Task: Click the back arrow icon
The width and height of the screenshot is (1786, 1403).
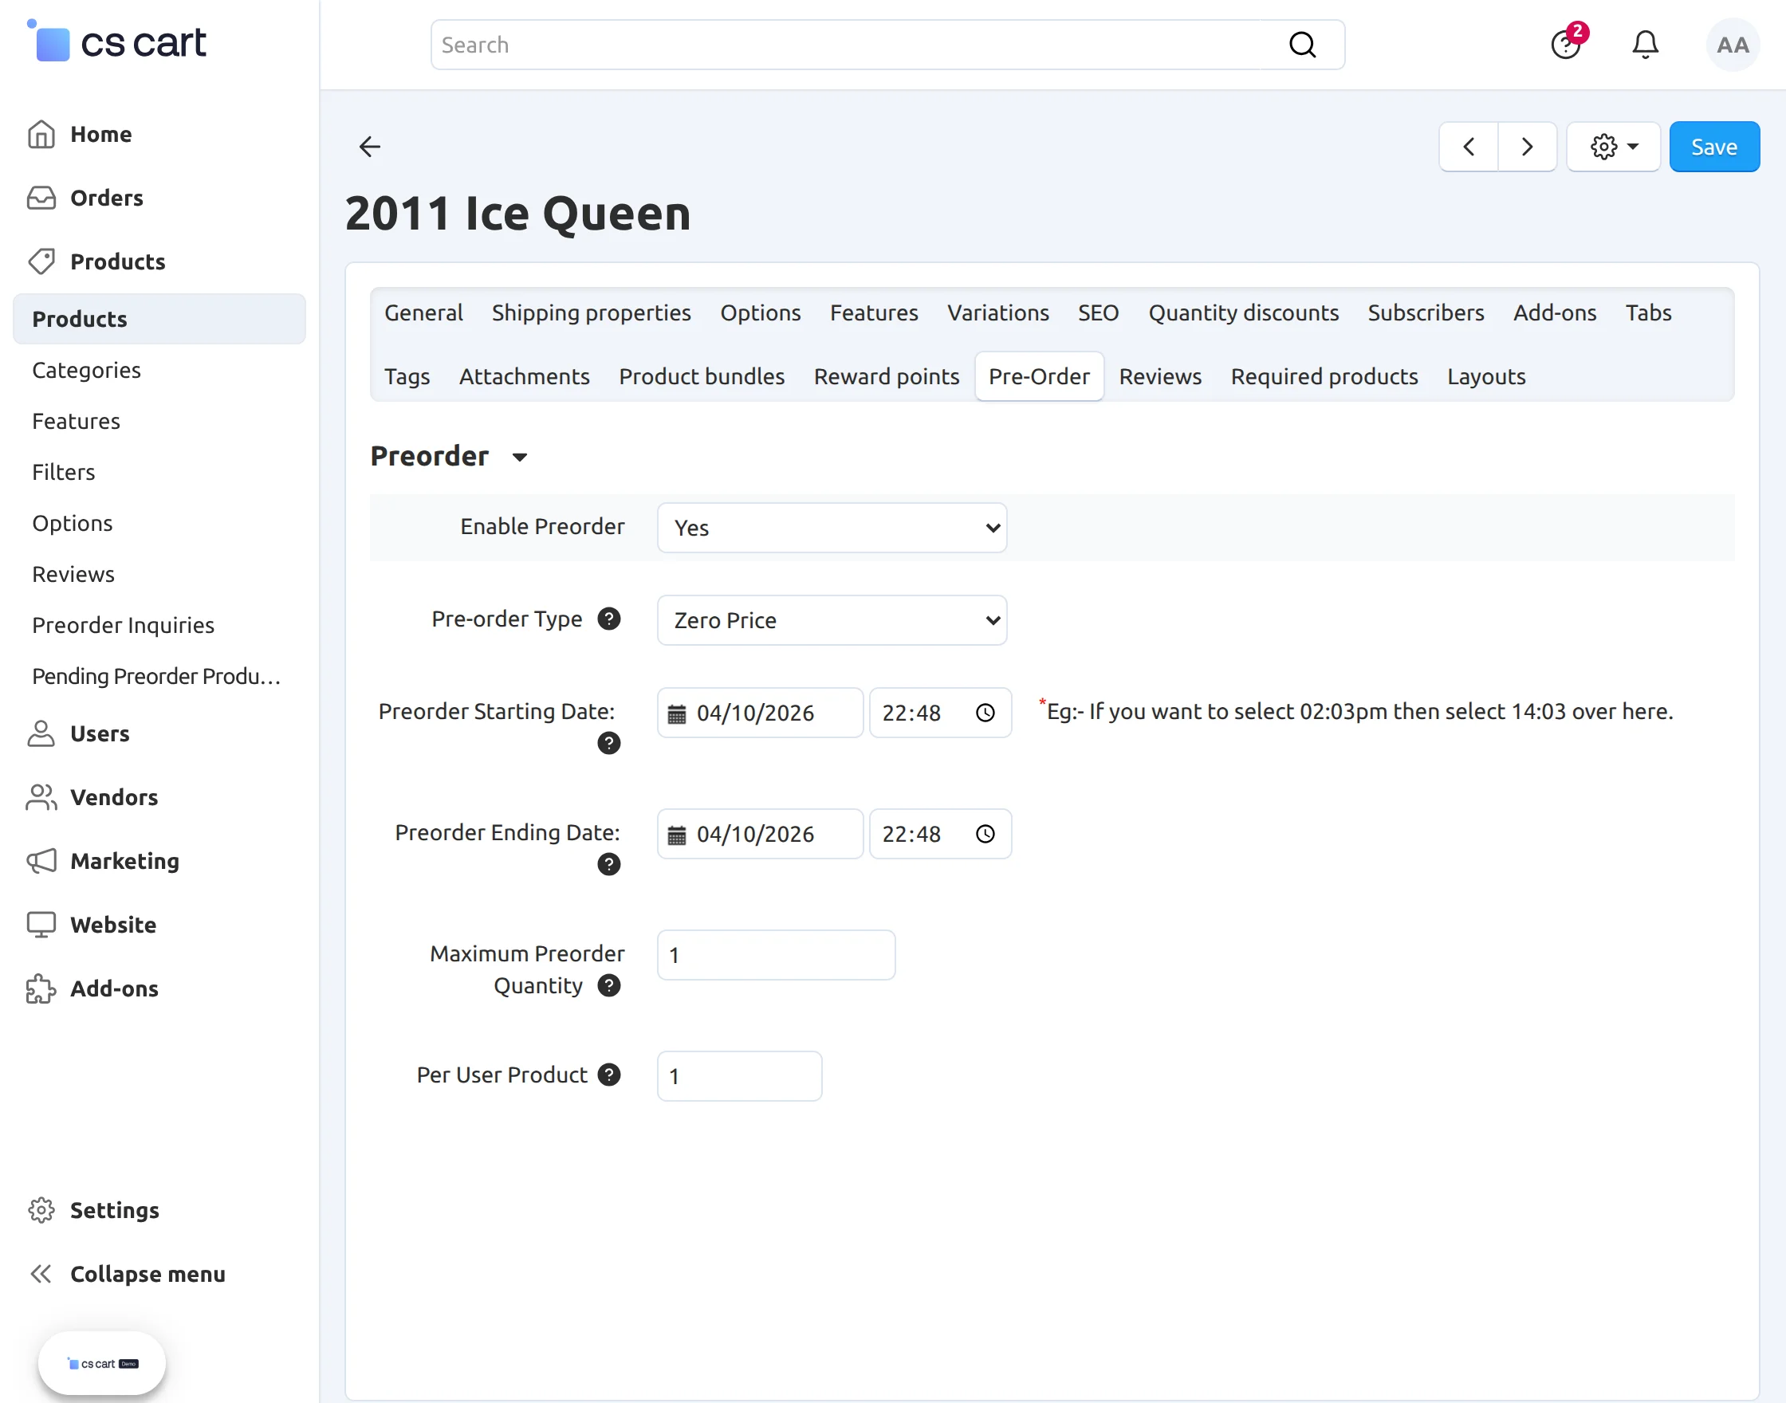Action: (x=370, y=147)
